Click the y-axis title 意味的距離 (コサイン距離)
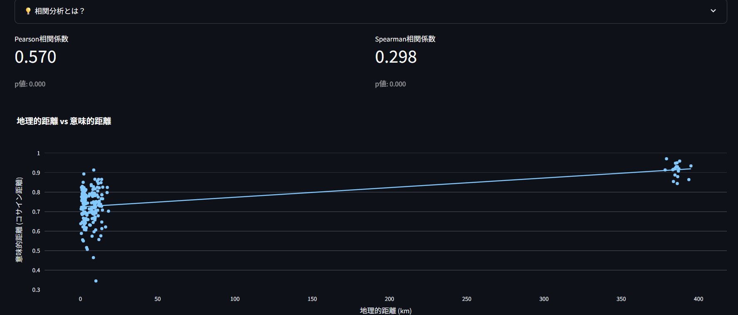Screen dimensions: 738x315 [19, 220]
